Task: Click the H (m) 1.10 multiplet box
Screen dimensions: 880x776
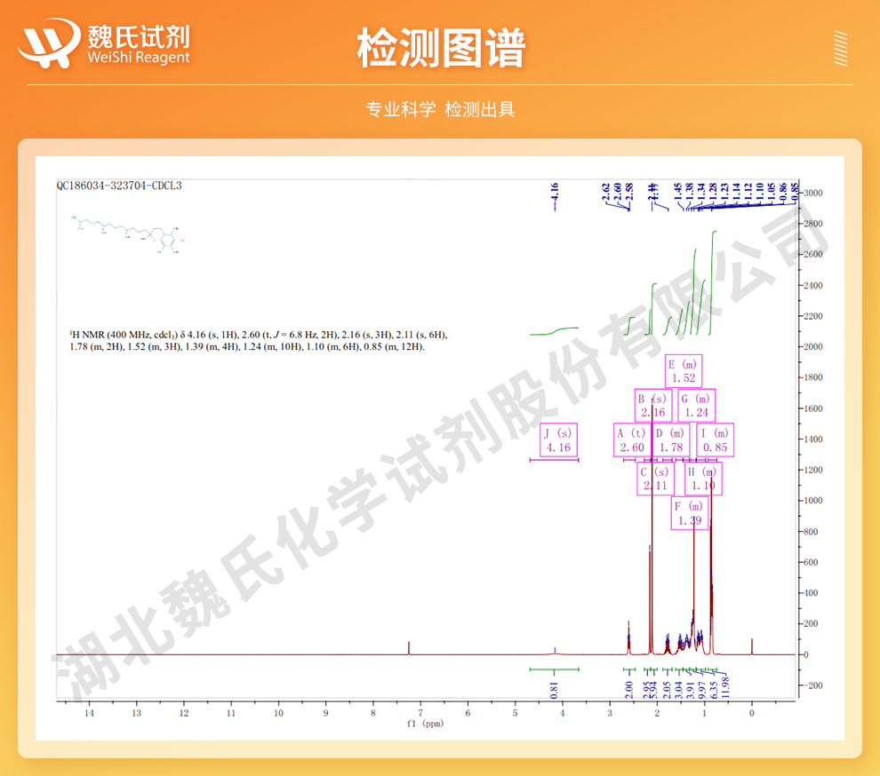Action: [x=702, y=479]
